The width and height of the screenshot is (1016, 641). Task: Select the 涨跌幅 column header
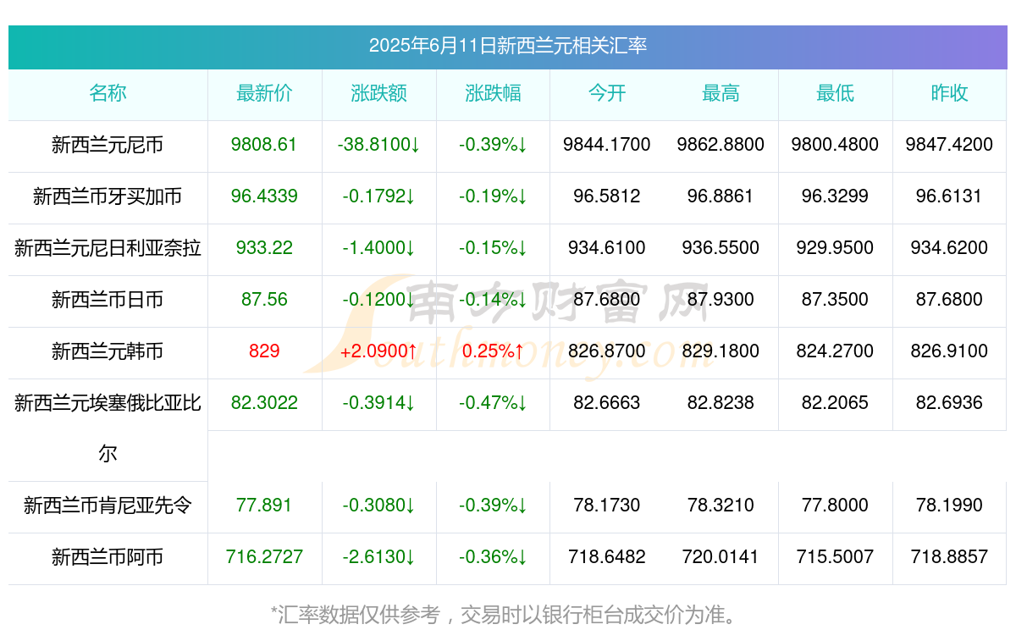click(x=493, y=94)
